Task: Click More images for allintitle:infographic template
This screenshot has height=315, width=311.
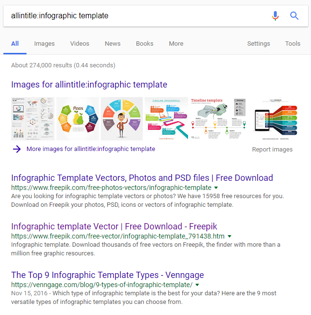Action: tap(91, 149)
